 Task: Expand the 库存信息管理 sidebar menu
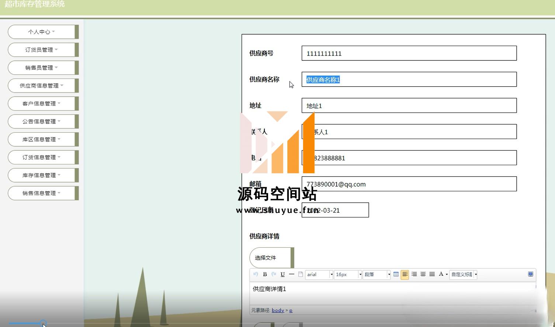(43, 175)
